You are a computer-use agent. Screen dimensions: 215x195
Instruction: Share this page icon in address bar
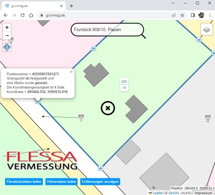pyautogui.click(x=174, y=15)
